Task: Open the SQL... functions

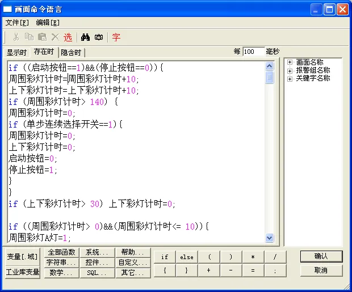Action: pyautogui.click(x=97, y=273)
